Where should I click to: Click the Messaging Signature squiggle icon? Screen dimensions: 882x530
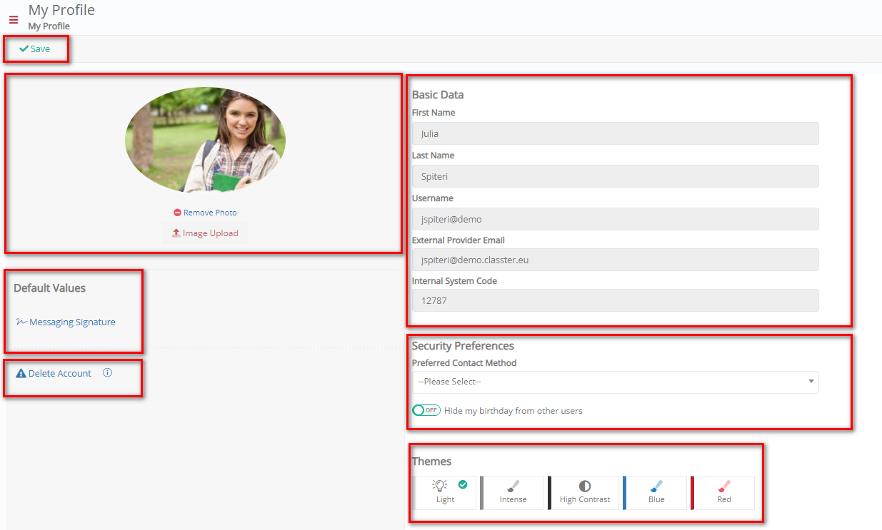tap(21, 322)
